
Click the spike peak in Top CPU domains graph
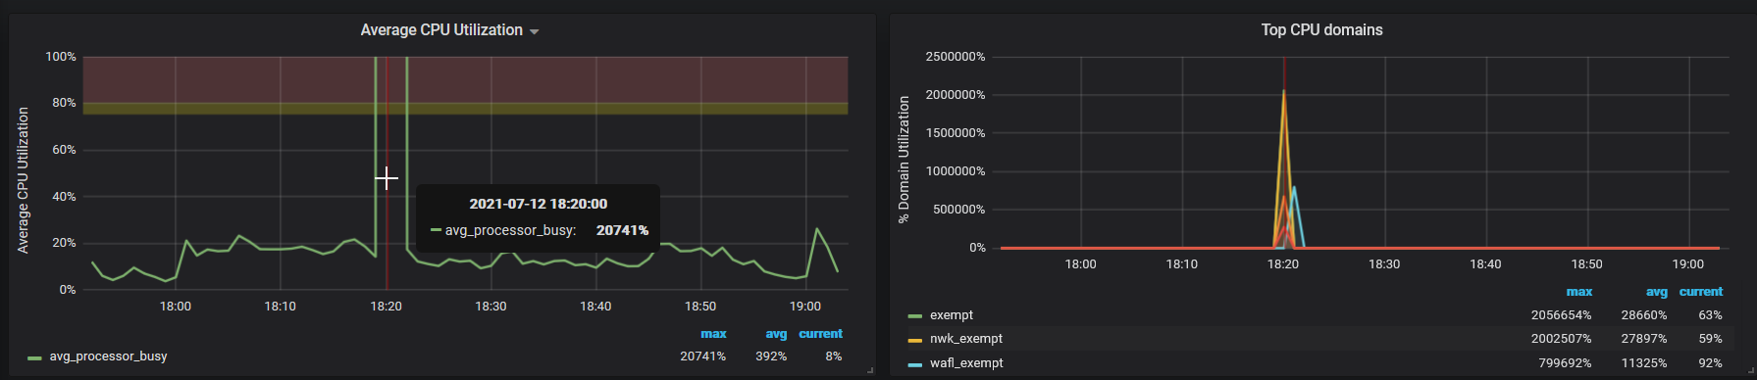click(x=1284, y=92)
